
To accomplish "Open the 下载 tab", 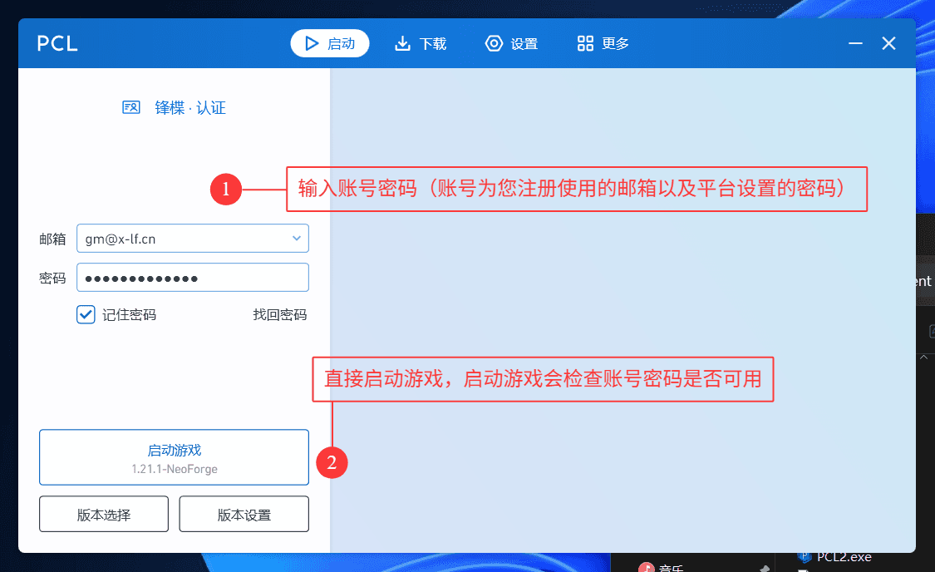I will 421,43.
